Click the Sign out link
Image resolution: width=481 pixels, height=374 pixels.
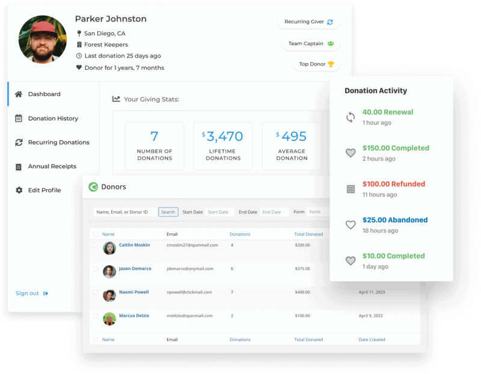point(28,293)
